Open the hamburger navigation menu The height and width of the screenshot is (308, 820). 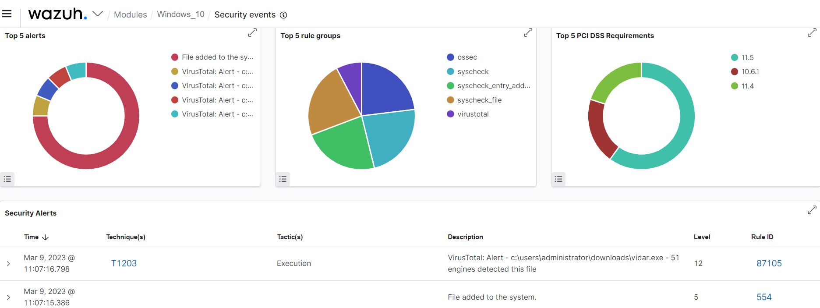tap(7, 14)
